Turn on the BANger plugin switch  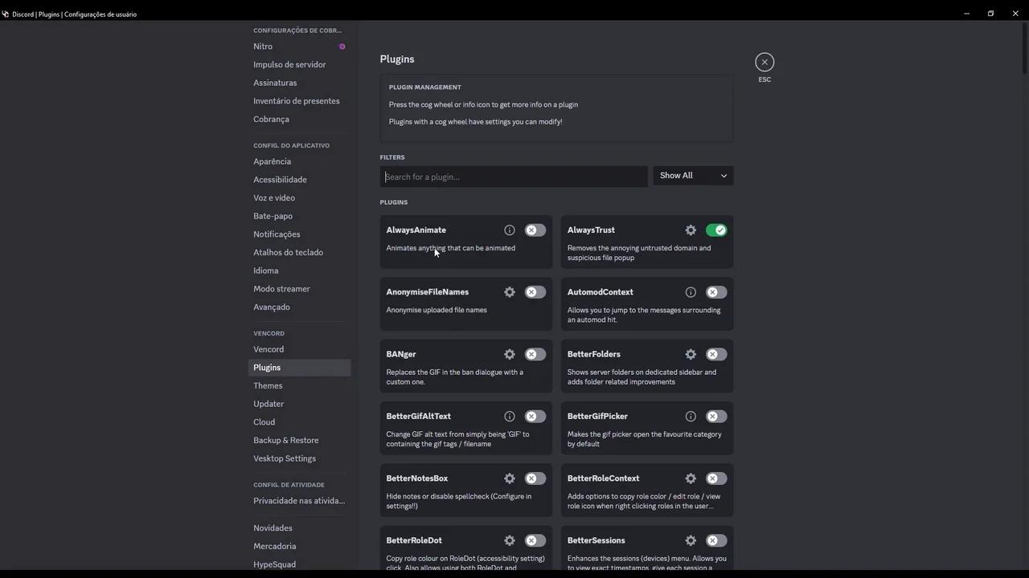[535, 354]
